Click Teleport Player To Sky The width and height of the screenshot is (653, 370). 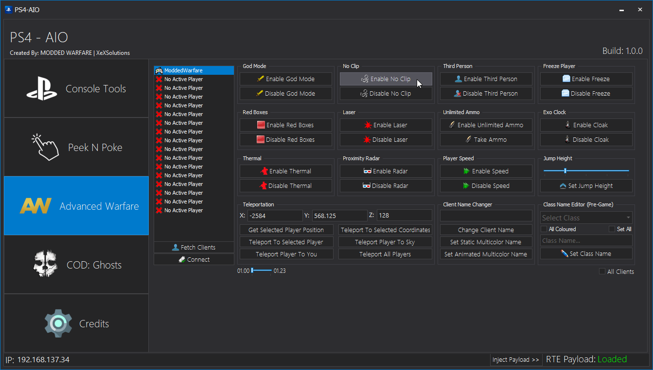[385, 242]
